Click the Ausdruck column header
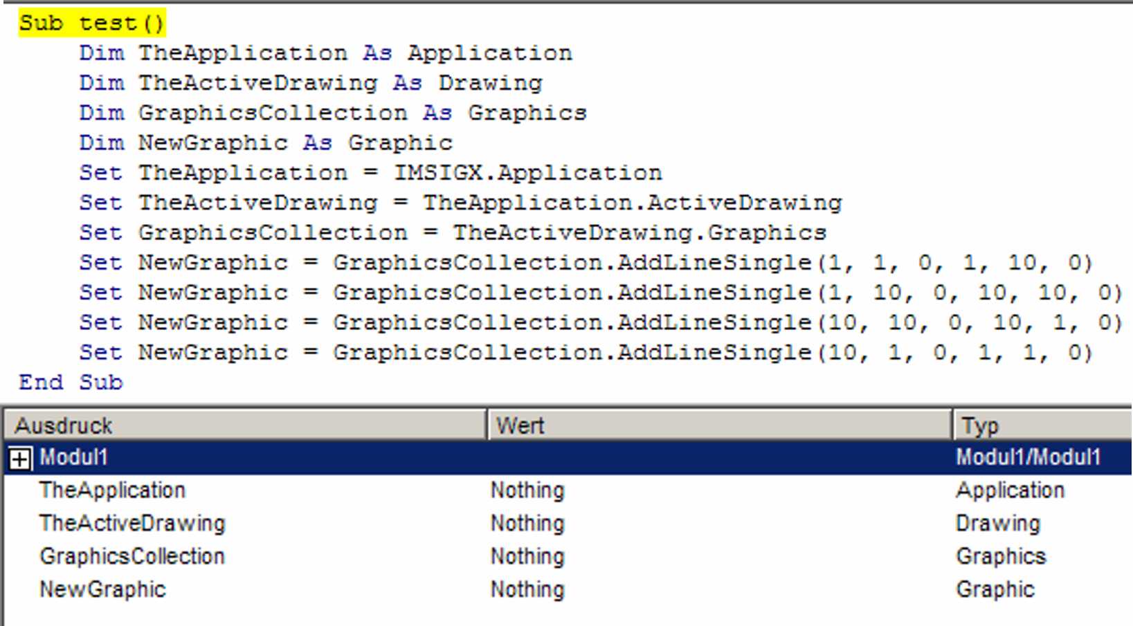The width and height of the screenshot is (1133, 626). (x=64, y=425)
